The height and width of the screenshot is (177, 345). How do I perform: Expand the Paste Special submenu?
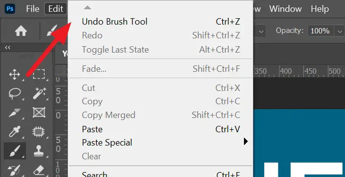click(246, 142)
